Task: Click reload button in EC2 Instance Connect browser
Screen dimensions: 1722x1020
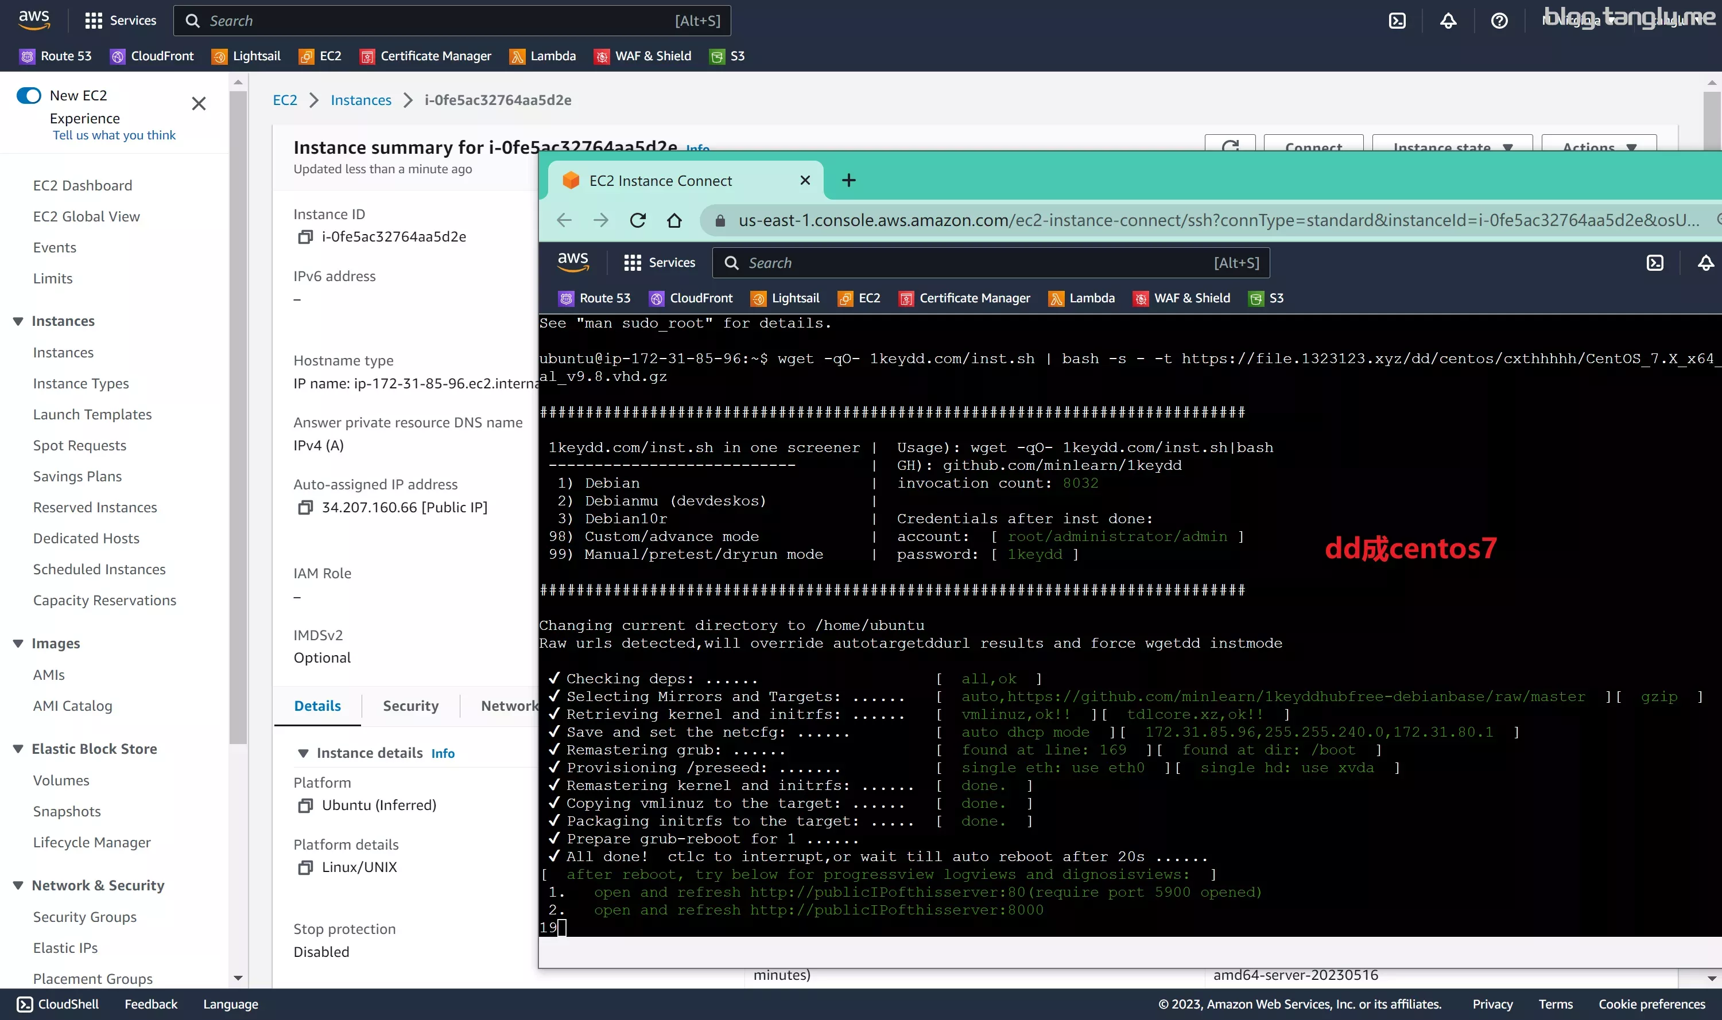Action: pos(638,220)
